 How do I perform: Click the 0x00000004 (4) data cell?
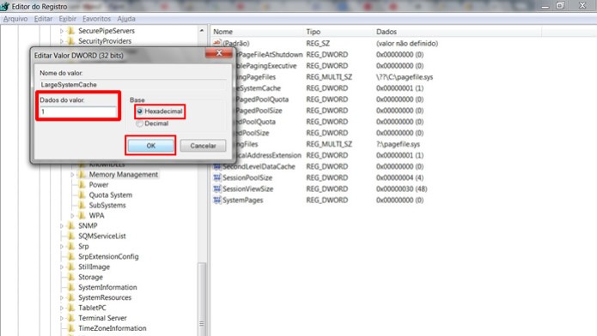[x=399, y=177]
